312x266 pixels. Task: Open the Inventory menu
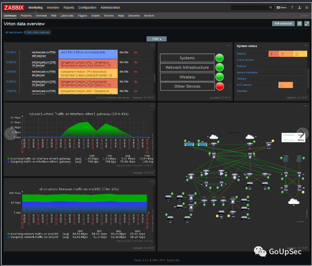53,7
